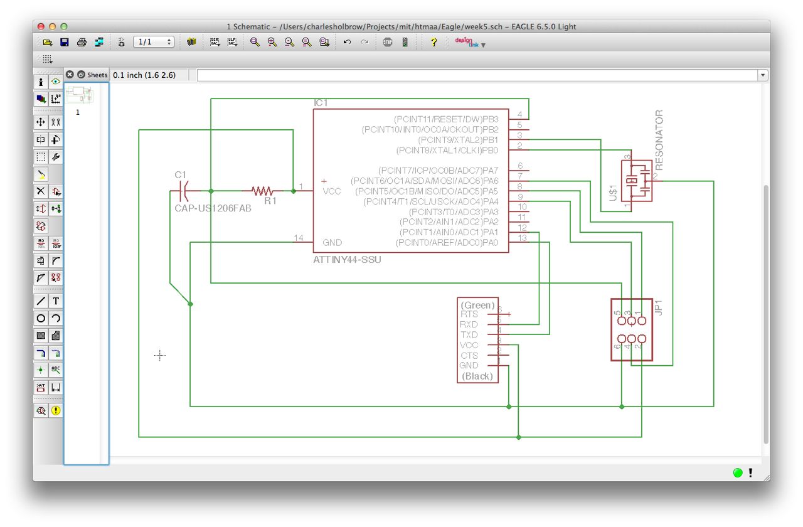This screenshot has width=803, height=527.
Task: Click the Redraw zoom icon
Action: coord(307,42)
